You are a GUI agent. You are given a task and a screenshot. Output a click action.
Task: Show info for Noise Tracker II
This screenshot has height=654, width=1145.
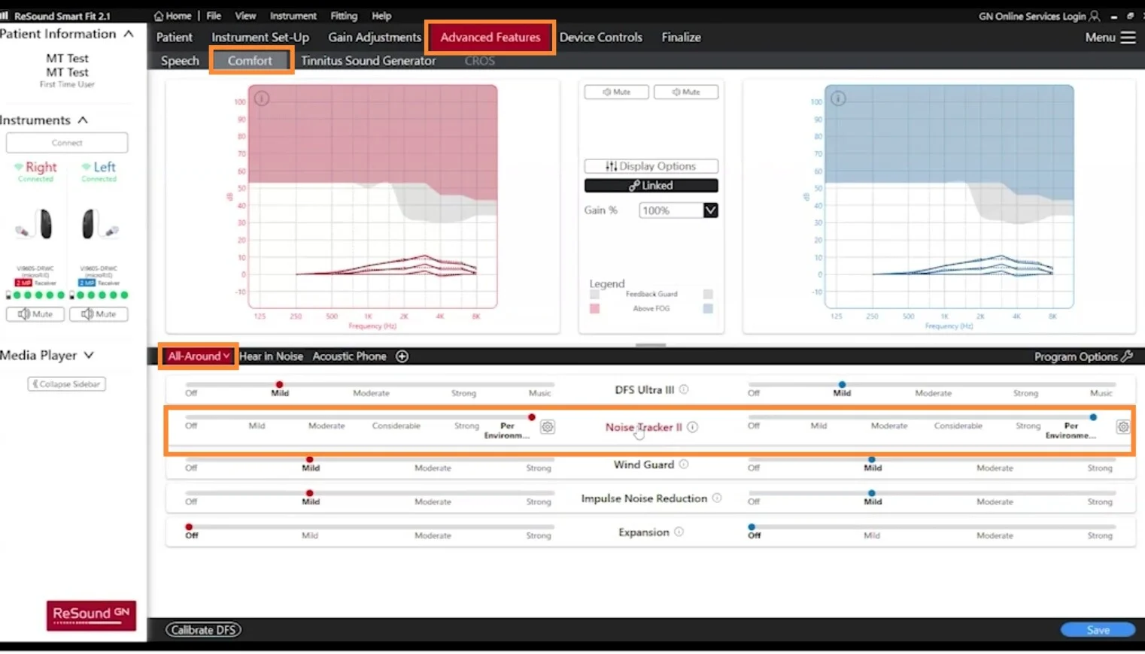tap(692, 427)
